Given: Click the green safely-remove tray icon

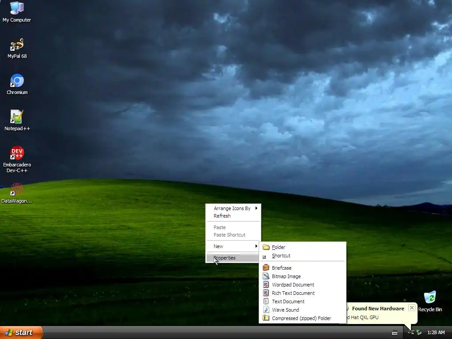Looking at the screenshot, I should pyautogui.click(x=419, y=332).
